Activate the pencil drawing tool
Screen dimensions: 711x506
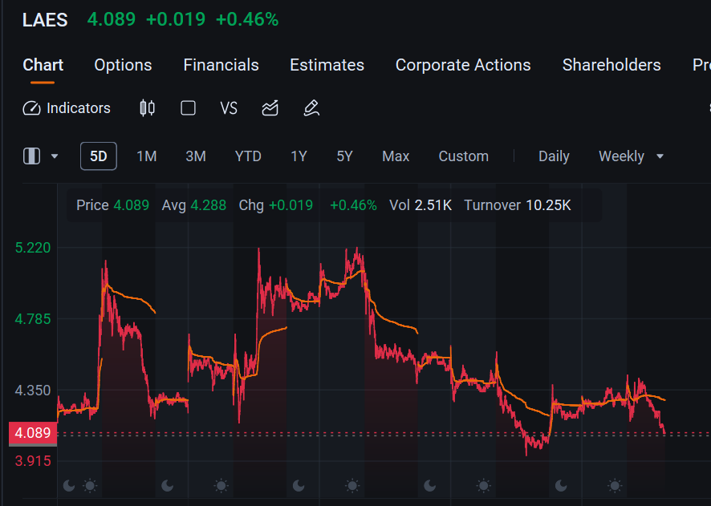[311, 108]
